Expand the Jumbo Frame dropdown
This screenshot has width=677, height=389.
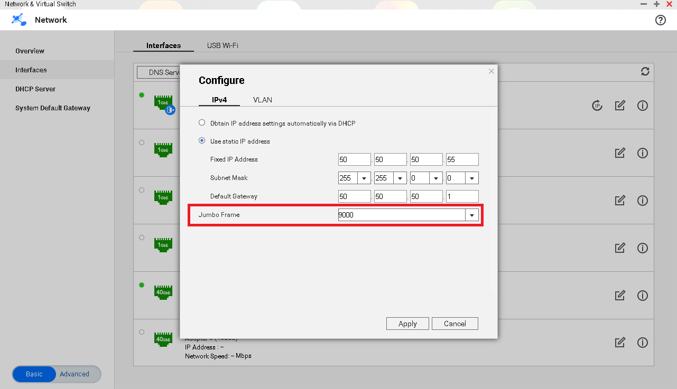coord(471,215)
